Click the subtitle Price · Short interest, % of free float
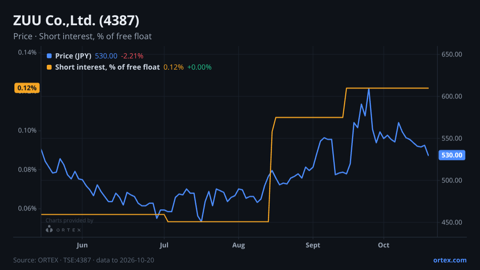 [x=82, y=36]
